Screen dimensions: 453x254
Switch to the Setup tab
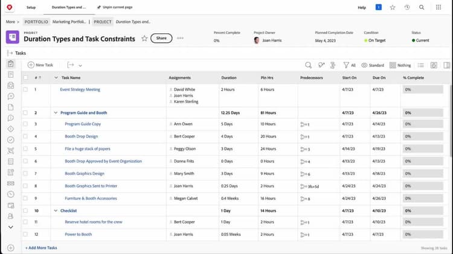(31, 7)
